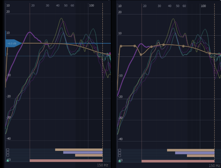Uncheck the green checked box in right graph

coord(120,161)
